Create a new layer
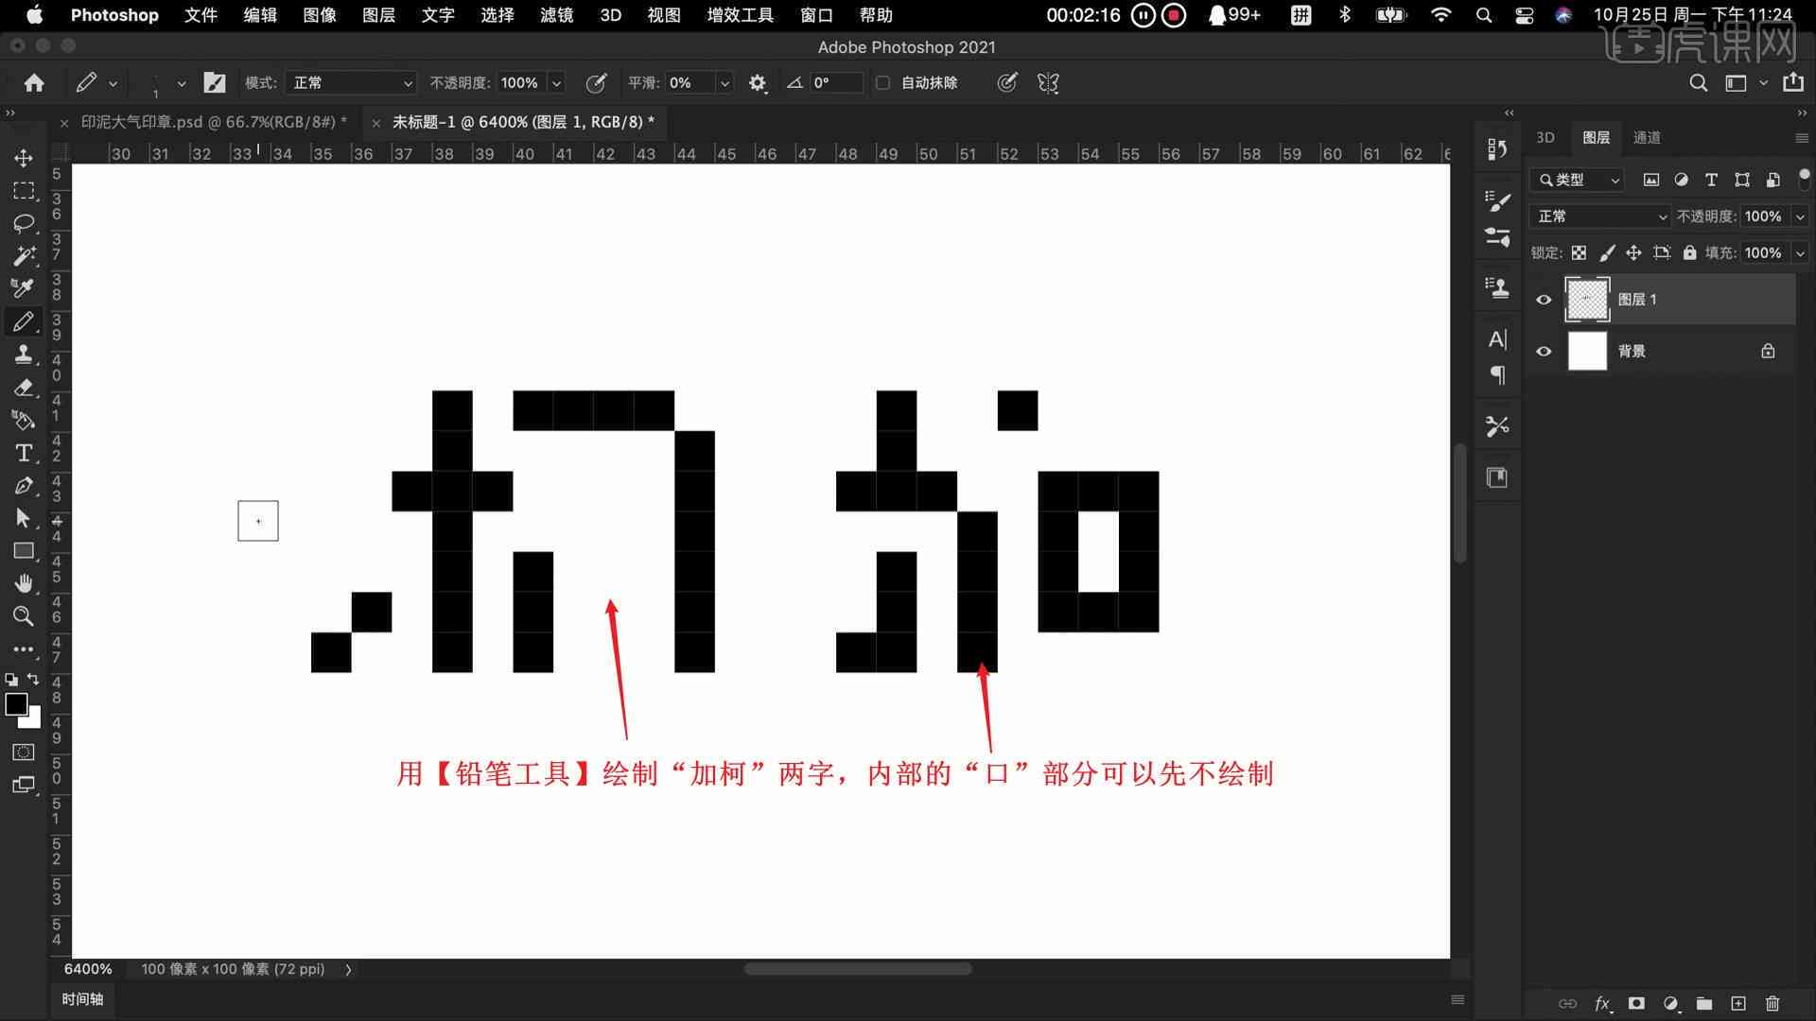The height and width of the screenshot is (1021, 1816). coord(1738,1004)
